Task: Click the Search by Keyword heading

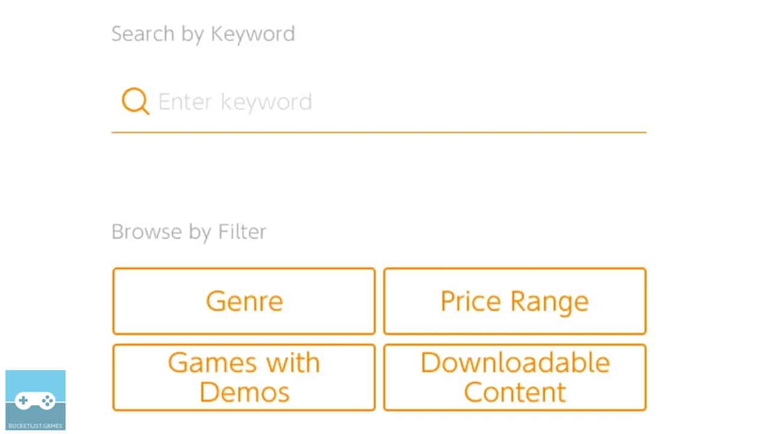Action: coord(203,34)
